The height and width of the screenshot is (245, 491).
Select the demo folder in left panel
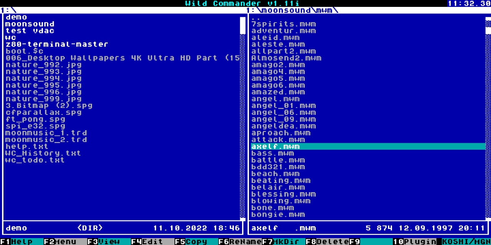(16, 17)
